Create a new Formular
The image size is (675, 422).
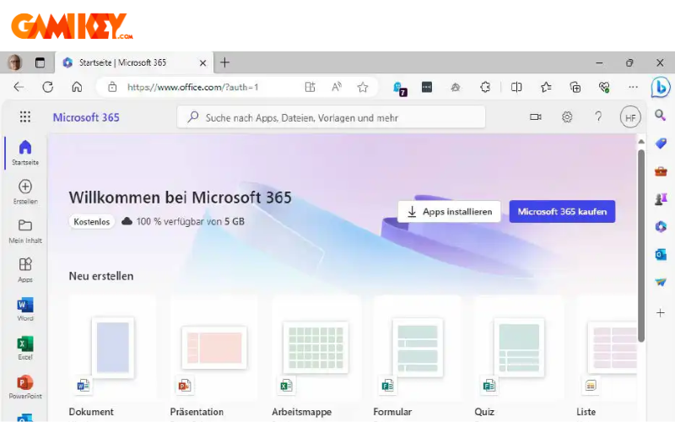[x=417, y=355]
